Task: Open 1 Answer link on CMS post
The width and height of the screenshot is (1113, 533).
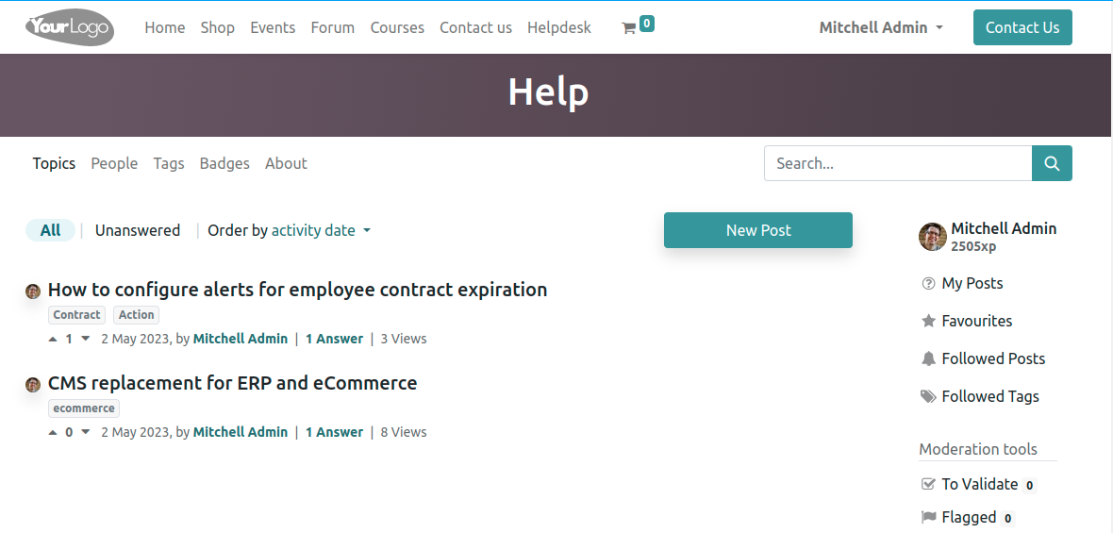Action: tap(334, 432)
